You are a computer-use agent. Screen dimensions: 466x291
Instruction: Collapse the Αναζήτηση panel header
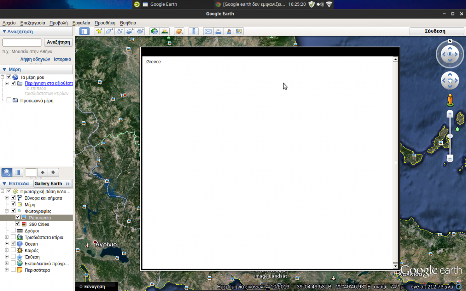click(x=37, y=31)
